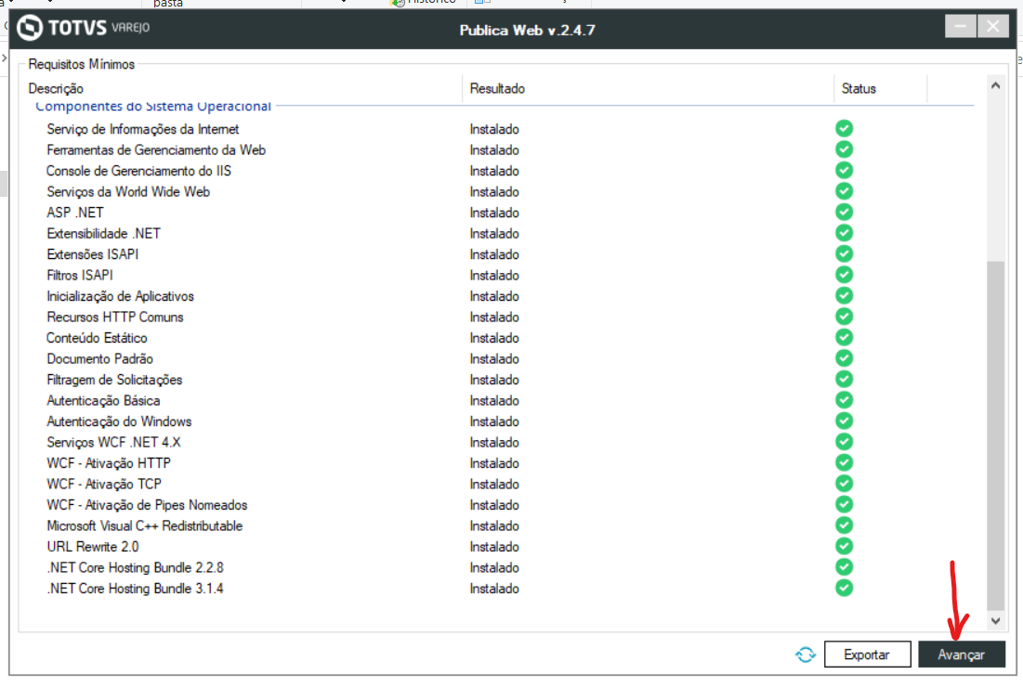Select the Extensibilidade .NET row text

click(103, 233)
